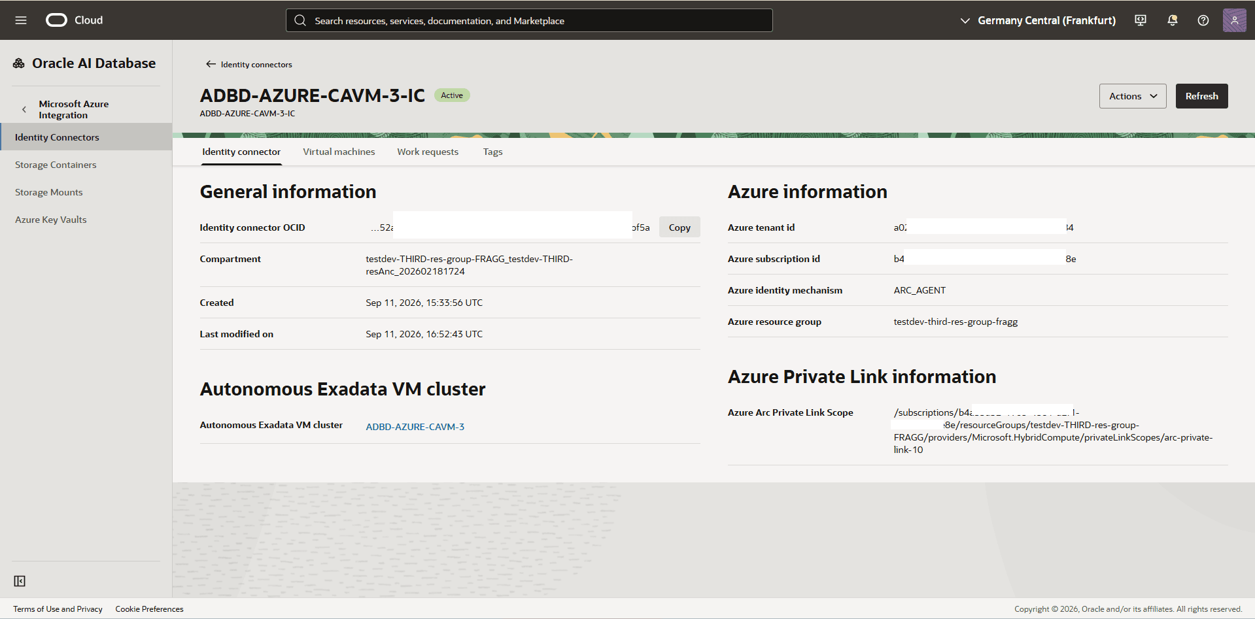Click the Created date Sep 11, 2026, 15:33:56 UTC
This screenshot has height=619, width=1255.
coord(424,303)
